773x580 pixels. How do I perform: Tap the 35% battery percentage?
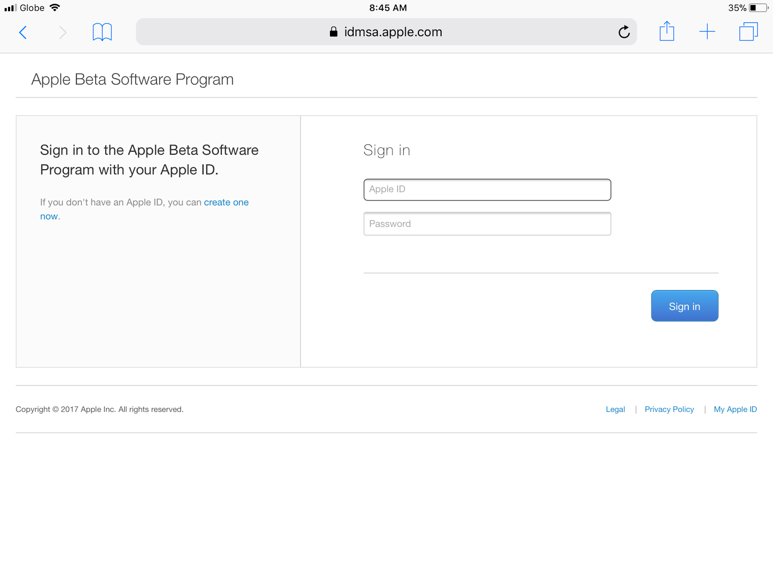737,8
